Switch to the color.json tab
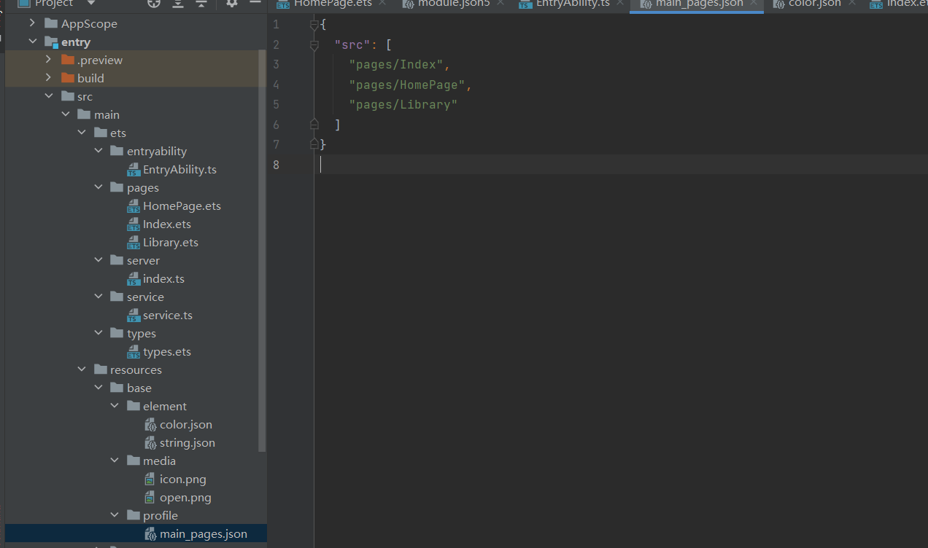Viewport: 928px width, 548px height. point(814,4)
